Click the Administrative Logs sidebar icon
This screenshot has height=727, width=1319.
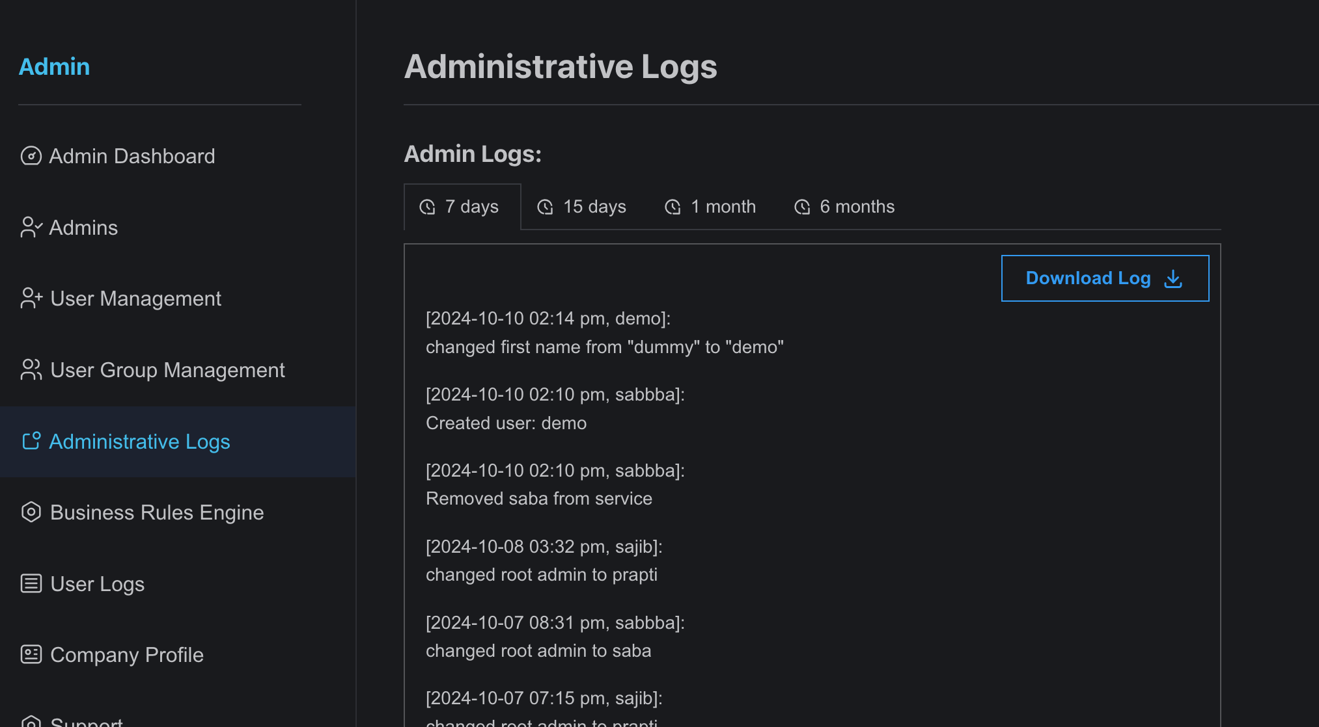click(x=31, y=441)
